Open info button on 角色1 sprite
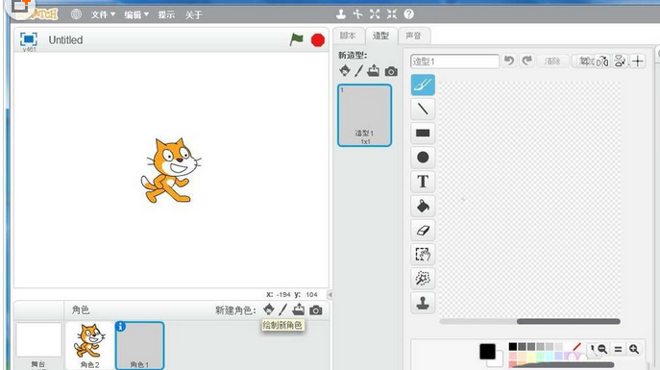 point(120,326)
